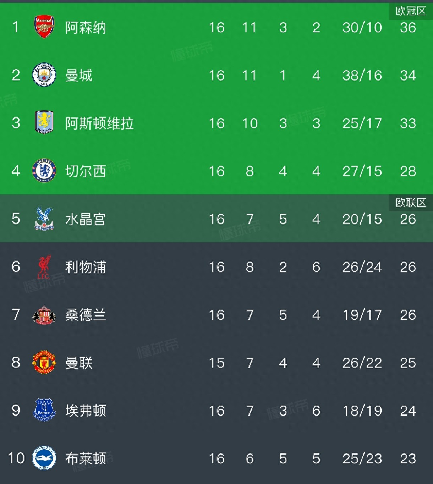Open 阿斯顿维拉 team details
Screen dimensions: 433x484
click(99, 123)
